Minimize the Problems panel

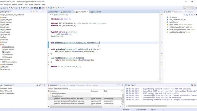coord(120,85)
